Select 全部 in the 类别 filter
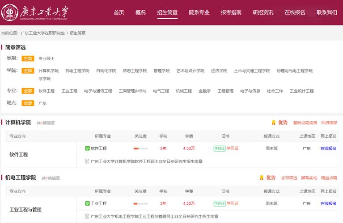 pyautogui.click(x=28, y=58)
